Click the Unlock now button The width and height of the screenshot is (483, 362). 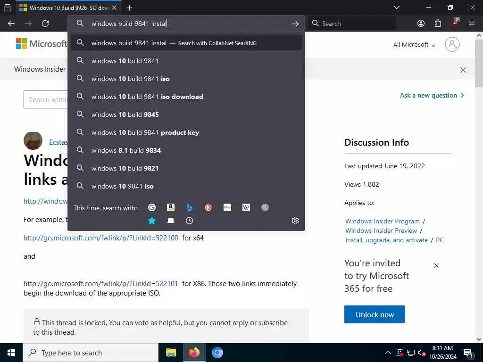pyautogui.click(x=374, y=314)
